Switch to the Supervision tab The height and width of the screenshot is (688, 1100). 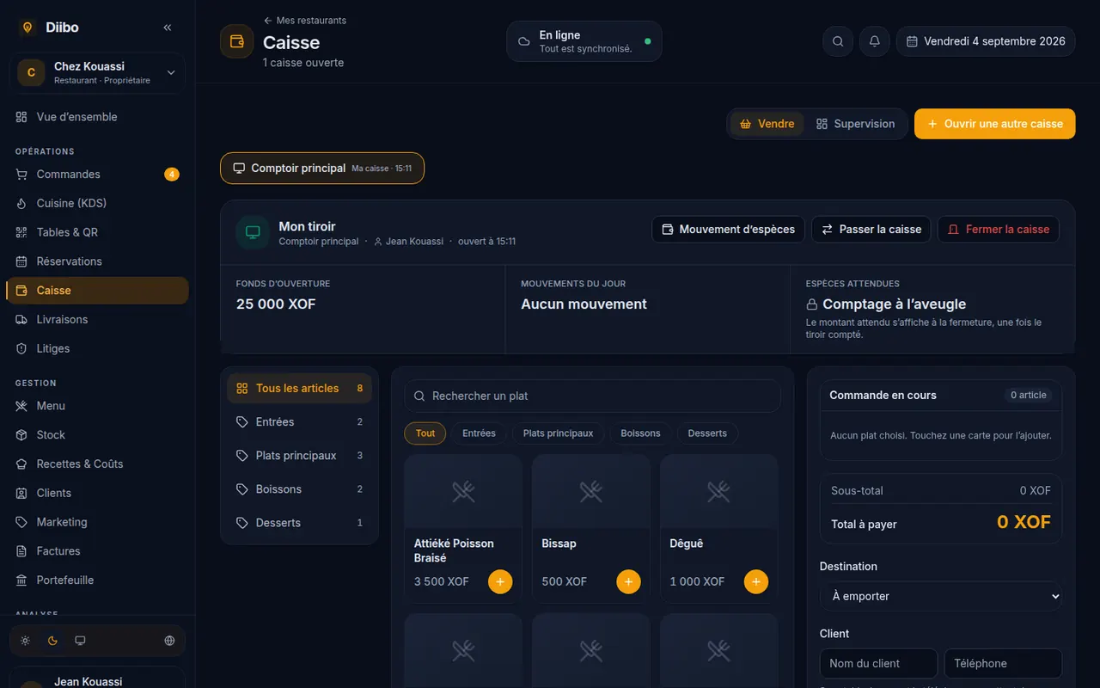[855, 124]
